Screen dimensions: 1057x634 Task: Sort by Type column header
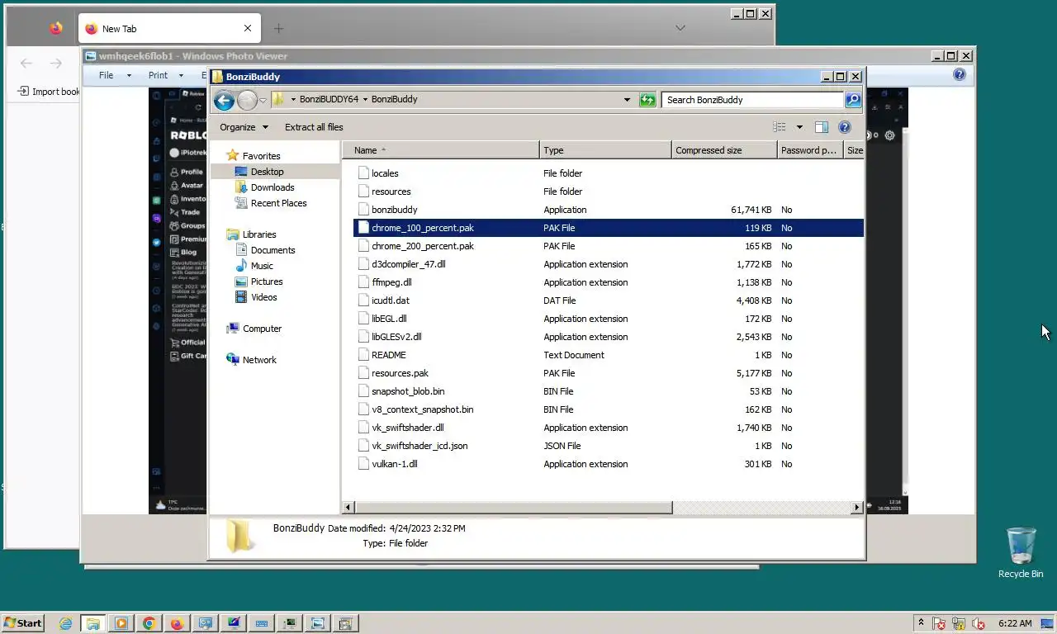pos(605,150)
